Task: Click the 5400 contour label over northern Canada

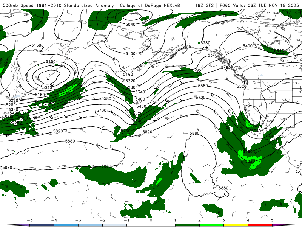Action: [x=248, y=46]
